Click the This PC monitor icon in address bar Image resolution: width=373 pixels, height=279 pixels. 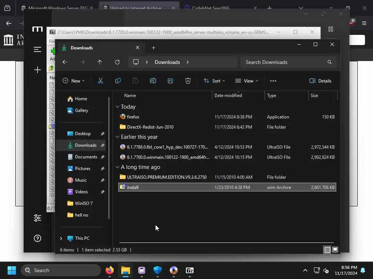136,62
